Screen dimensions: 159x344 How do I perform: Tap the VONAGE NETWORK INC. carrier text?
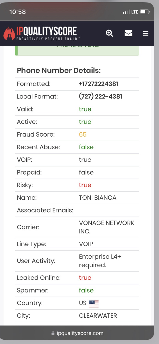(106, 227)
